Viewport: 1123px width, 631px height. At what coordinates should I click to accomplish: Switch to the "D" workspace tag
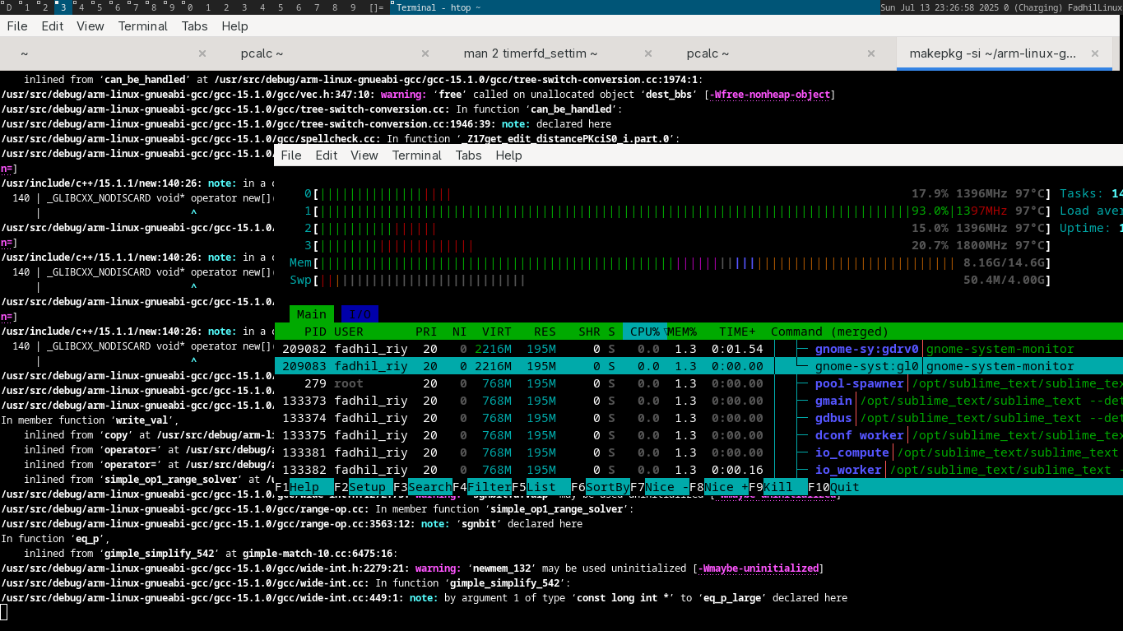coord(9,7)
